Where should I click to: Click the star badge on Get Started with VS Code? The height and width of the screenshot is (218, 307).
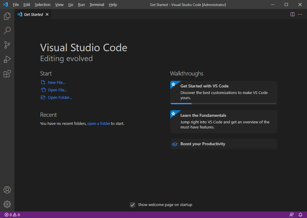[x=173, y=84]
